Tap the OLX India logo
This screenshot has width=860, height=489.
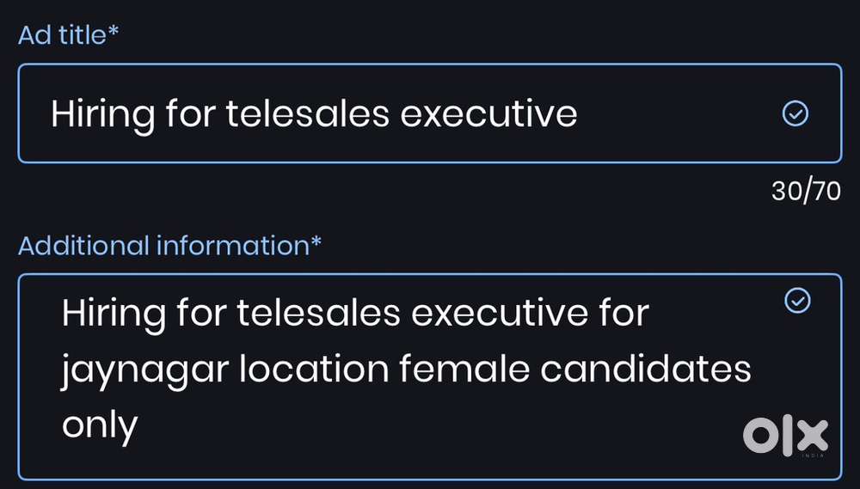785,437
